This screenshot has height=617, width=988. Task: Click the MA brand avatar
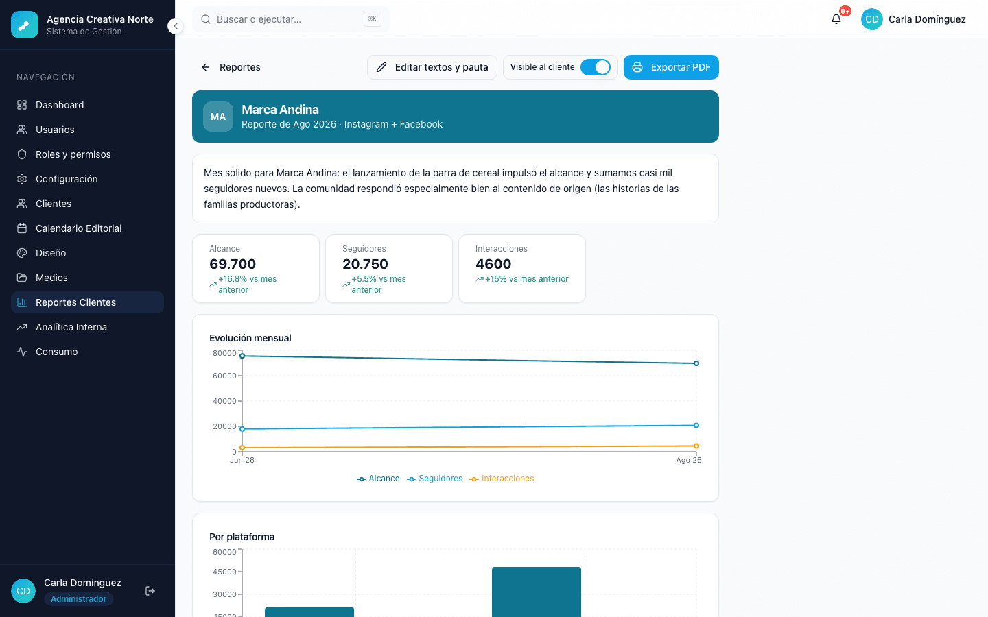218,117
